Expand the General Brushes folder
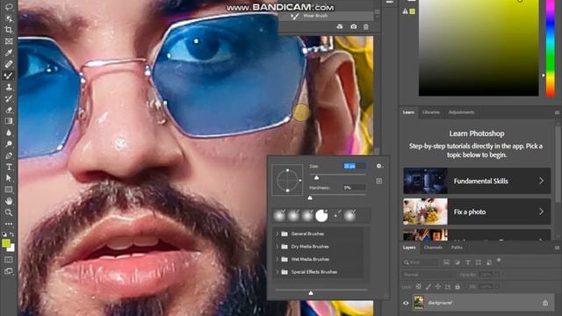The width and height of the screenshot is (562, 316). click(x=277, y=233)
